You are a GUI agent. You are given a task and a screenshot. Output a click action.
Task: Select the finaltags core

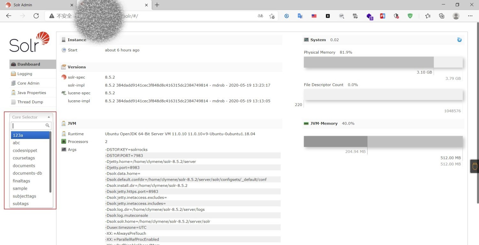pos(30,181)
